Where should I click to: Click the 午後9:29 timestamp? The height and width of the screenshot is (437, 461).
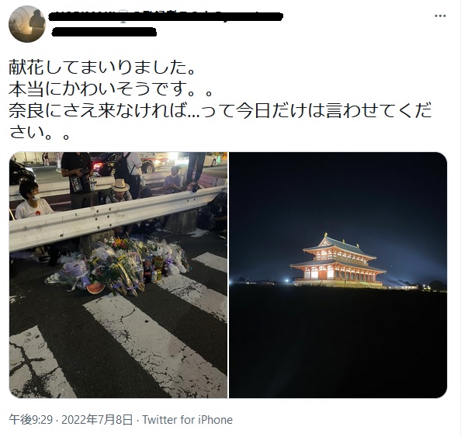pyautogui.click(x=30, y=420)
